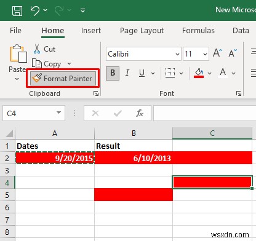Expand the fill color palette arrow
The image size is (256, 241).
pos(209,73)
